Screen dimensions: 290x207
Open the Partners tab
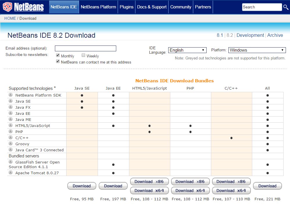203,7
